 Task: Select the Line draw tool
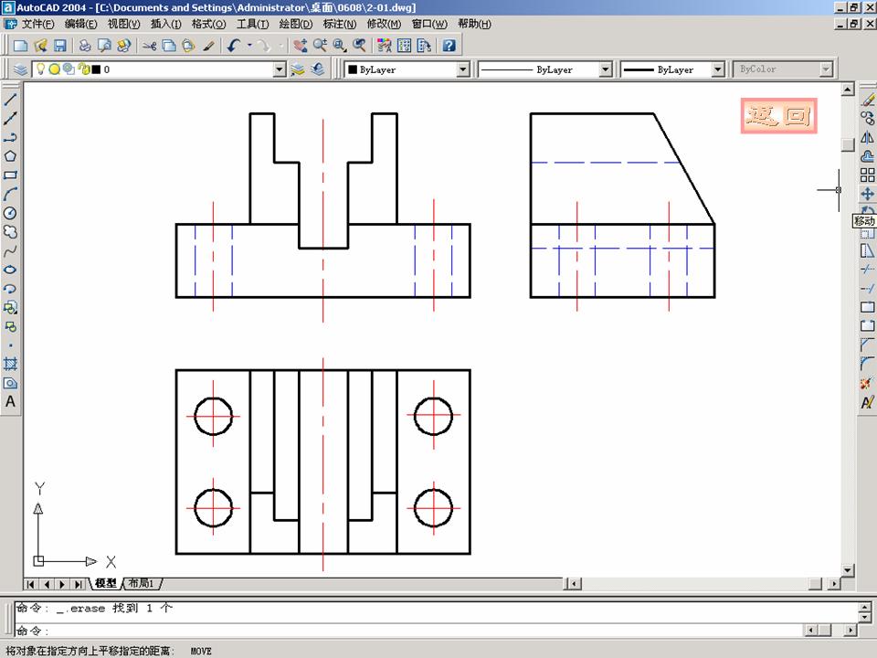10,100
